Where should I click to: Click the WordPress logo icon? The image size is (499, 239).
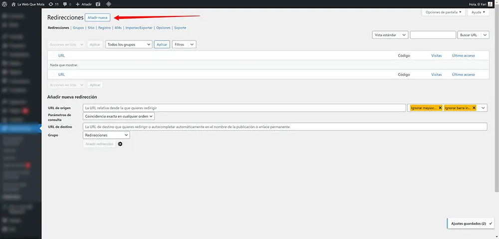[4, 4]
